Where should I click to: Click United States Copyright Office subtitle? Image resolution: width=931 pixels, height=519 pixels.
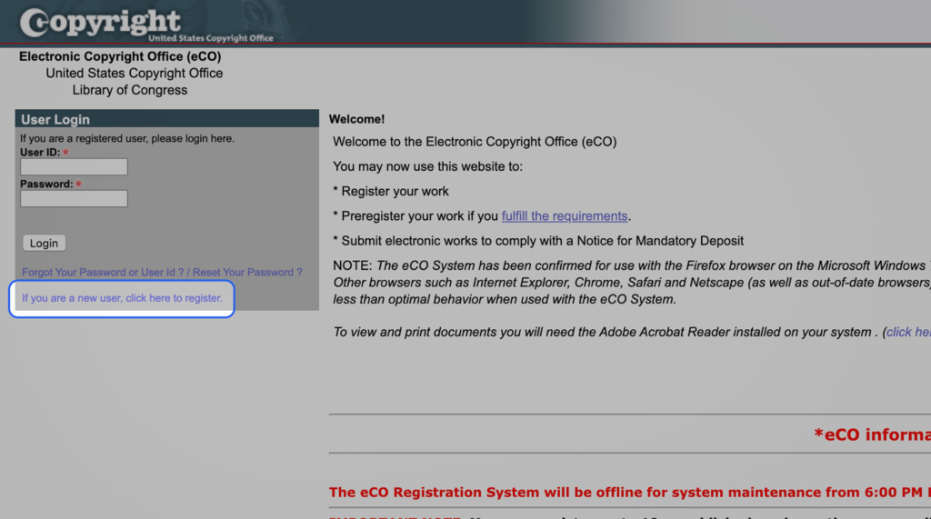pos(135,73)
